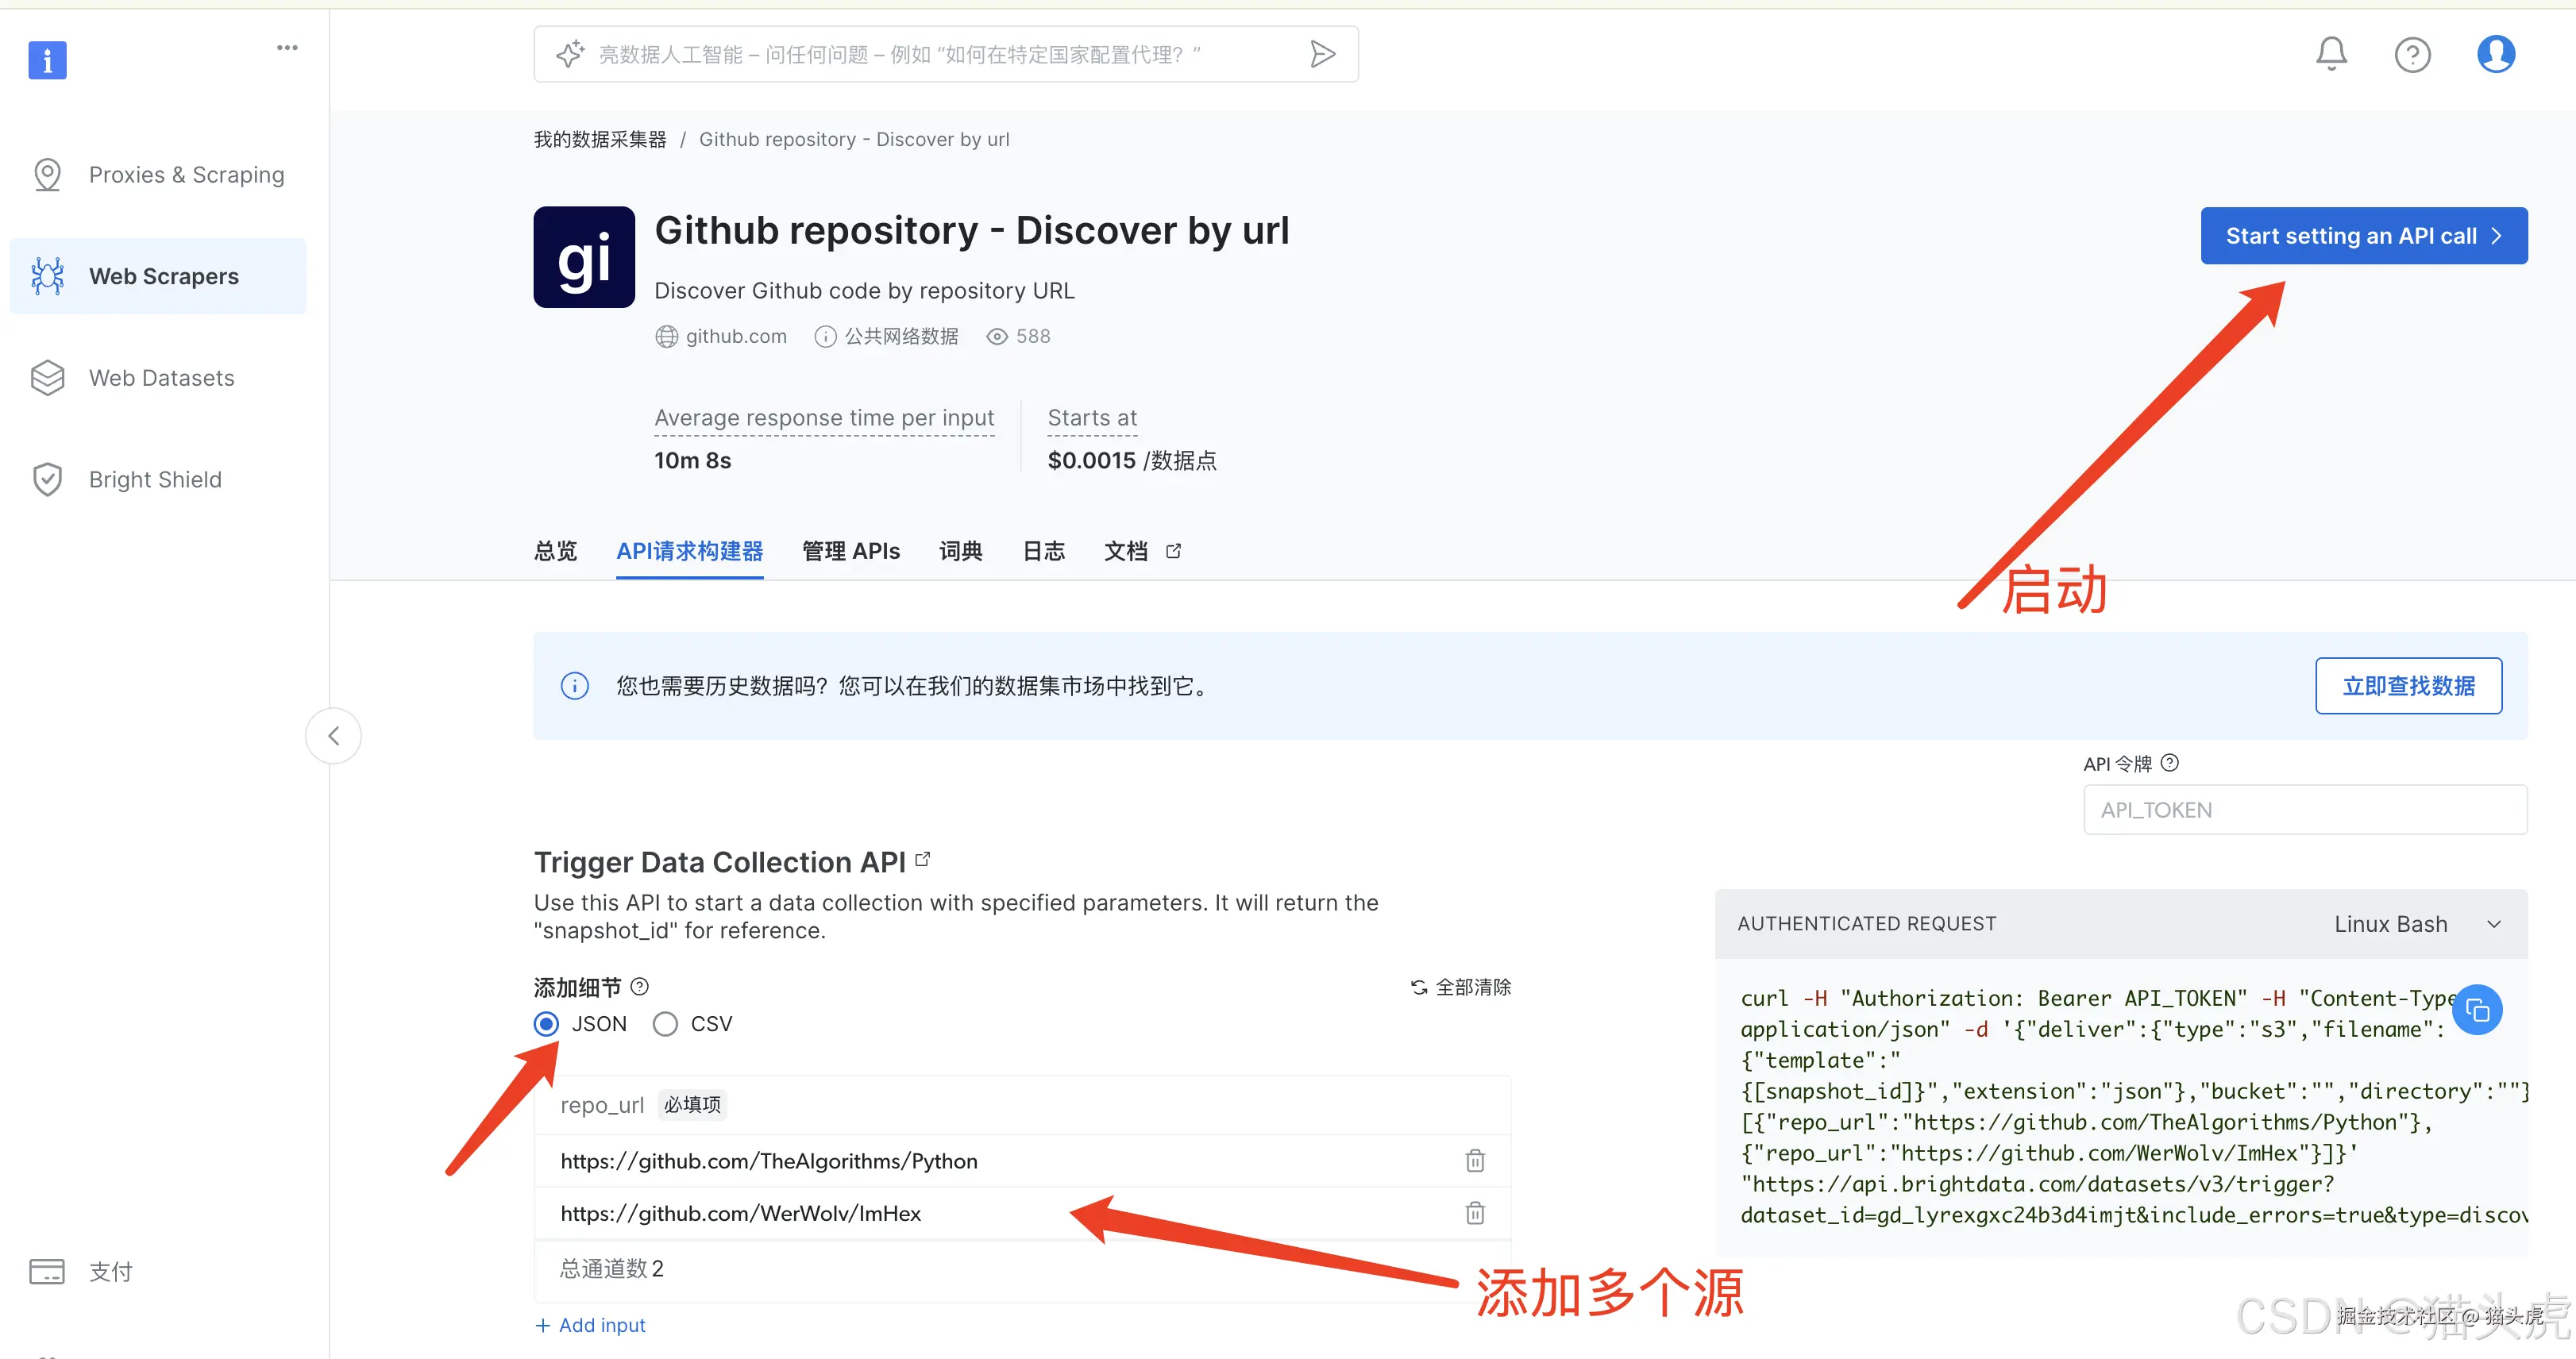Delete the WerWolv/ImHex repo URL row
The height and width of the screenshot is (1359, 2576).
(1474, 1213)
